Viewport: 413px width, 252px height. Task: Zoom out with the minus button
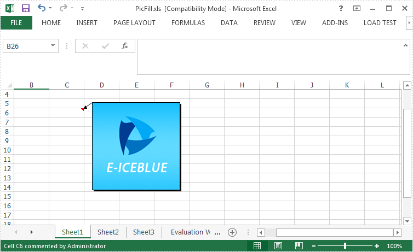click(x=314, y=246)
